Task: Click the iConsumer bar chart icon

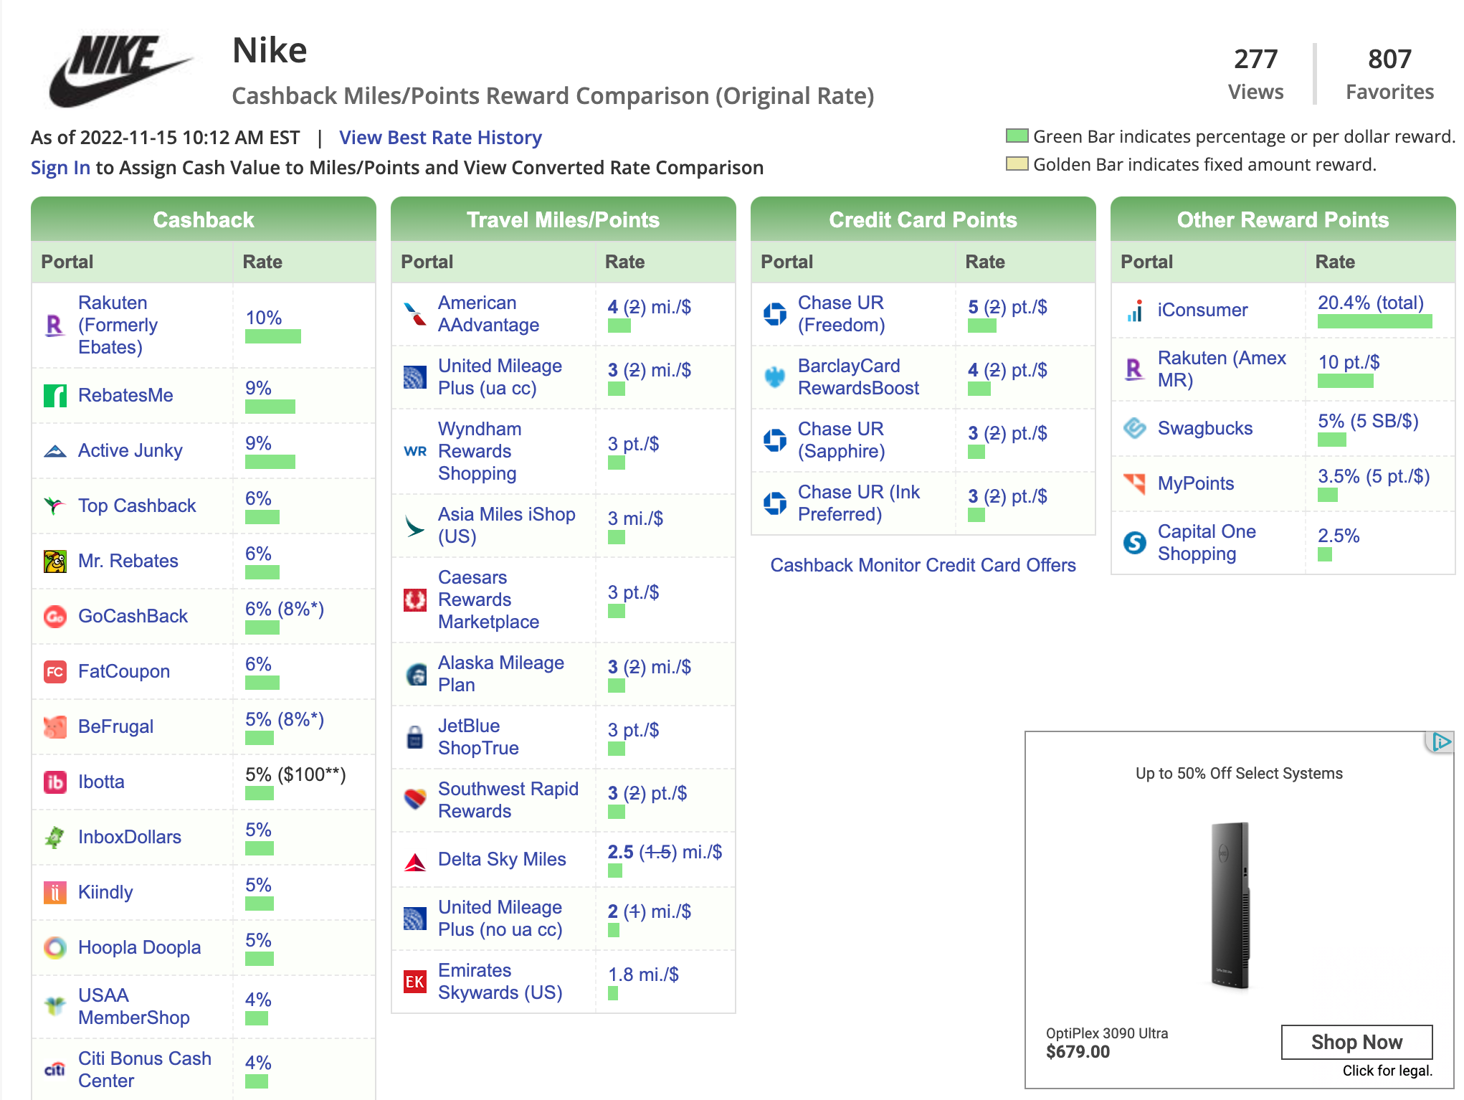Action: pos(1134,310)
